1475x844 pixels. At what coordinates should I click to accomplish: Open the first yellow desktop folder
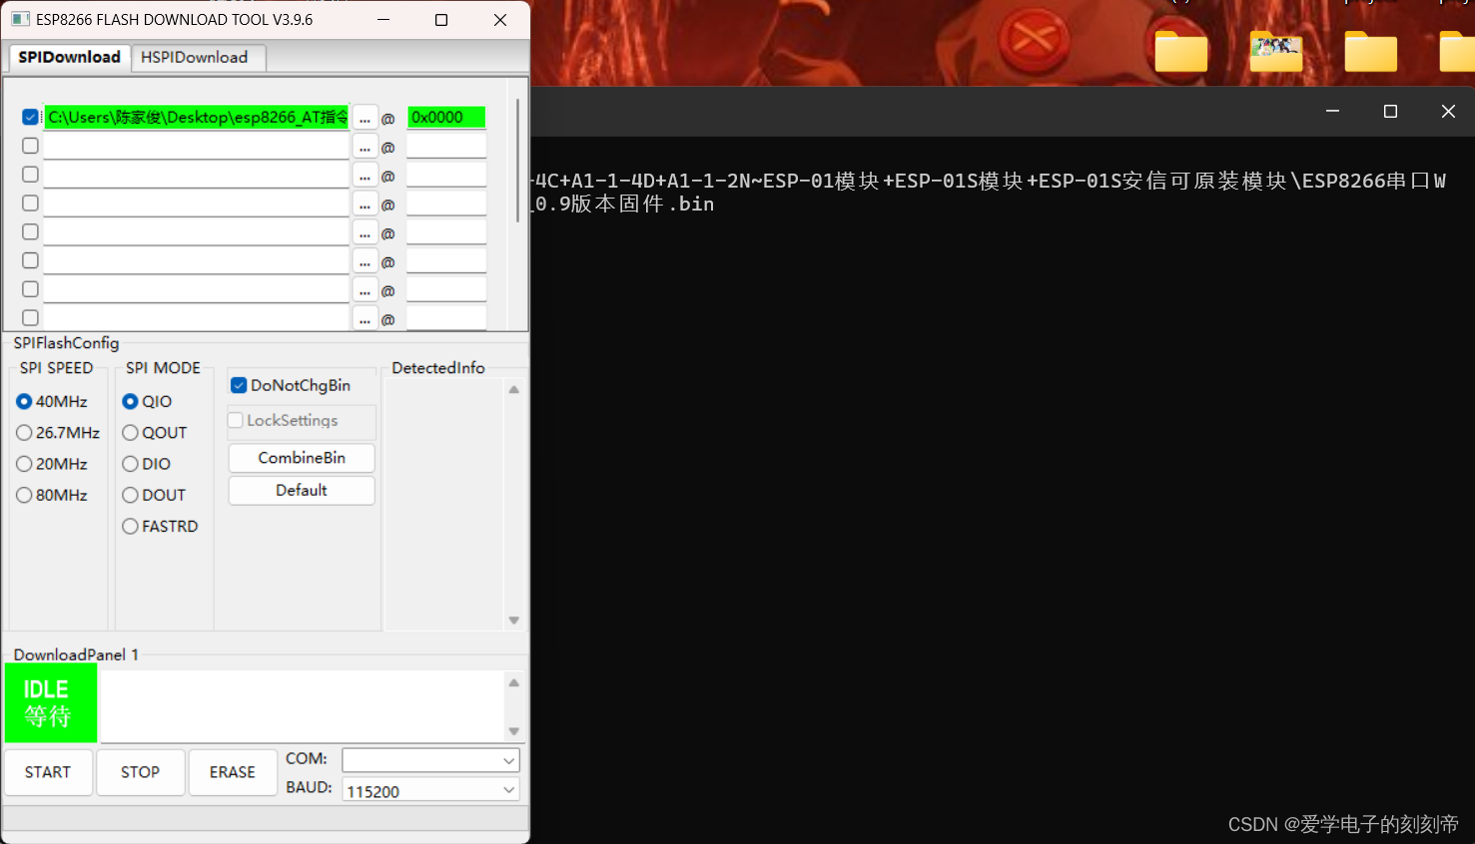pos(1181,51)
